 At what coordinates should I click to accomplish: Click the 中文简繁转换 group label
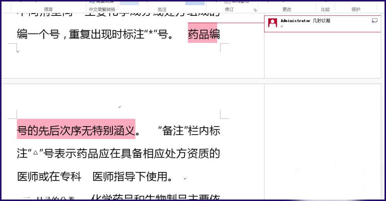point(102,9)
